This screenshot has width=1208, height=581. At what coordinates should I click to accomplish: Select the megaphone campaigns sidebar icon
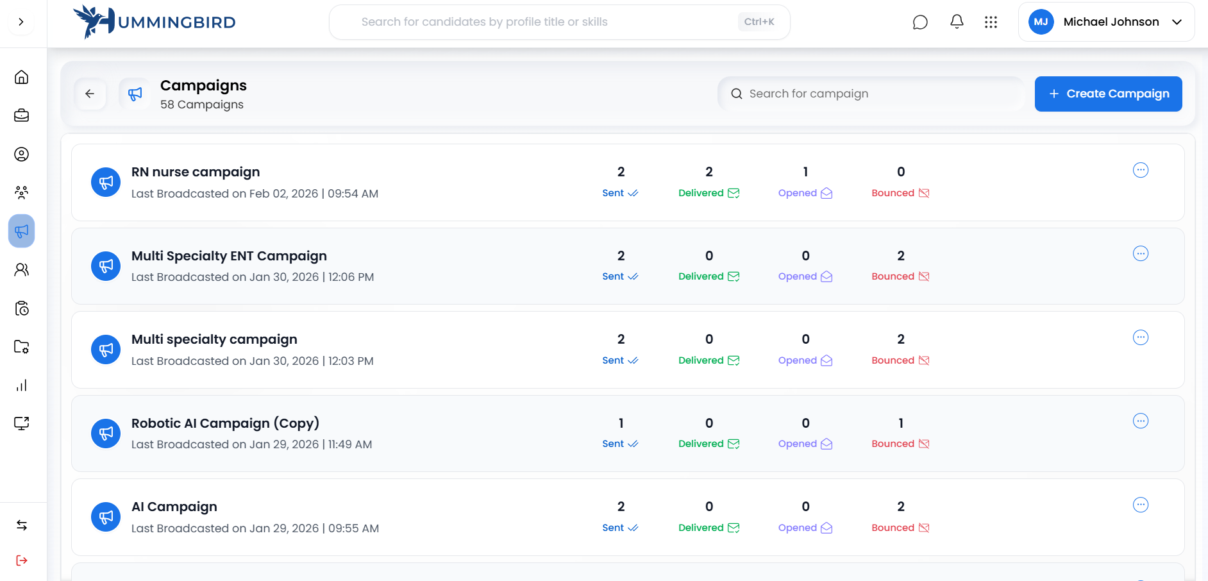pyautogui.click(x=21, y=231)
